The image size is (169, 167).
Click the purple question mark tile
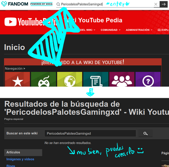pyautogui.click(x=148, y=79)
